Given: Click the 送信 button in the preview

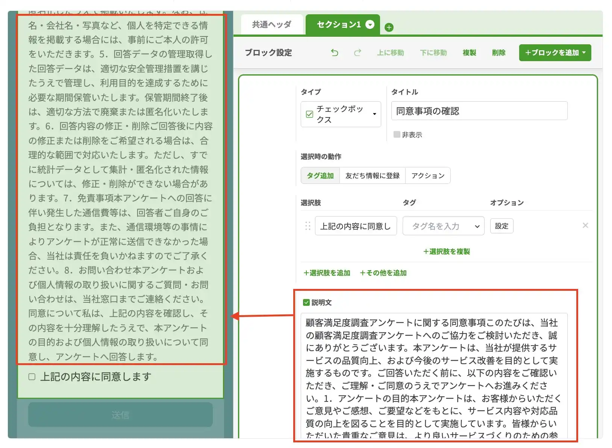Looking at the screenshot, I should click(120, 415).
